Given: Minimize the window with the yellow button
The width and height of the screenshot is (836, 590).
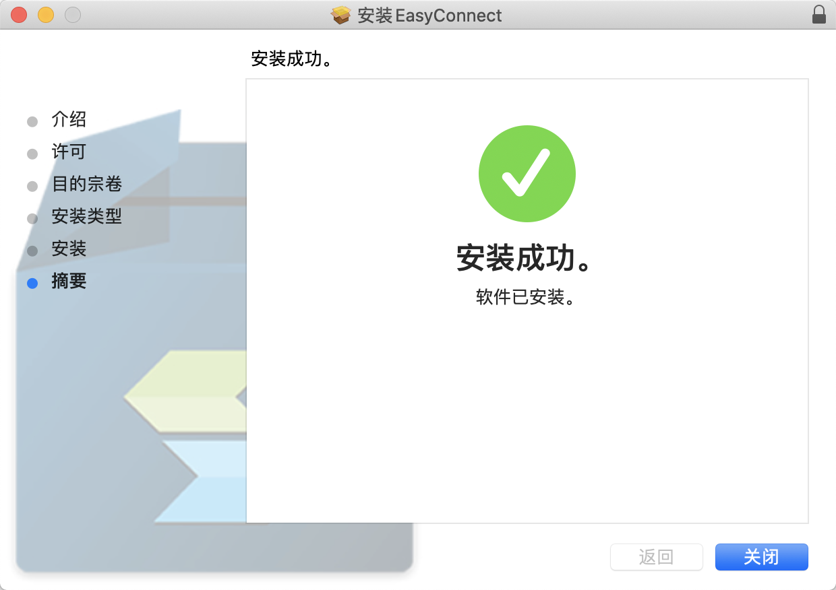Looking at the screenshot, I should (46, 15).
